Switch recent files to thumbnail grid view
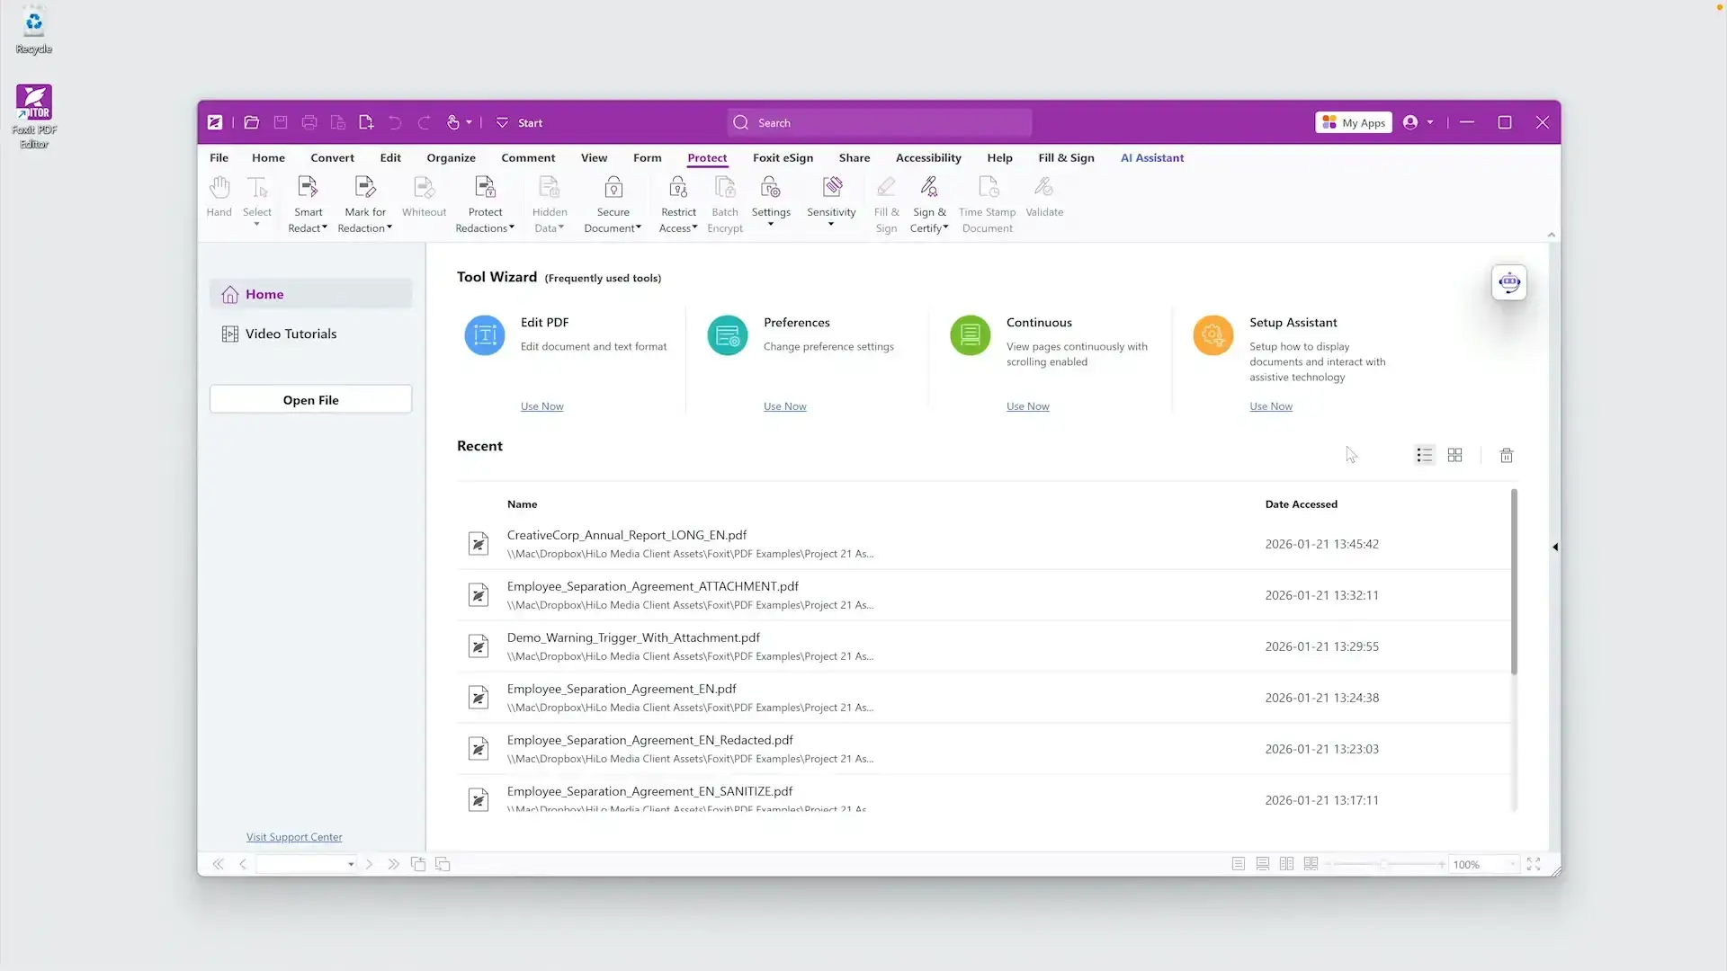 tap(1454, 456)
